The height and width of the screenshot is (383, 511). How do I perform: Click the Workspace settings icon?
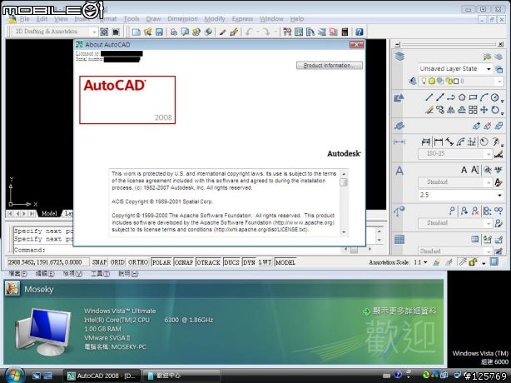(x=104, y=32)
